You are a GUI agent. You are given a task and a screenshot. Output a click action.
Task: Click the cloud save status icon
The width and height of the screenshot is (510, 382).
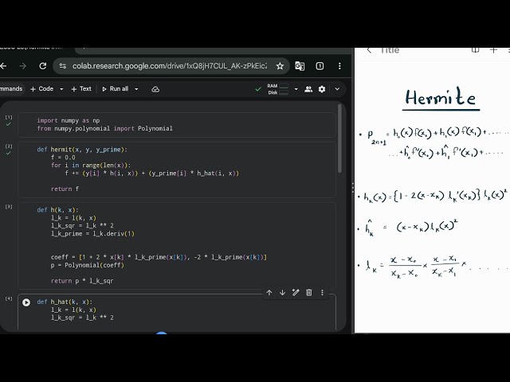coord(155,89)
